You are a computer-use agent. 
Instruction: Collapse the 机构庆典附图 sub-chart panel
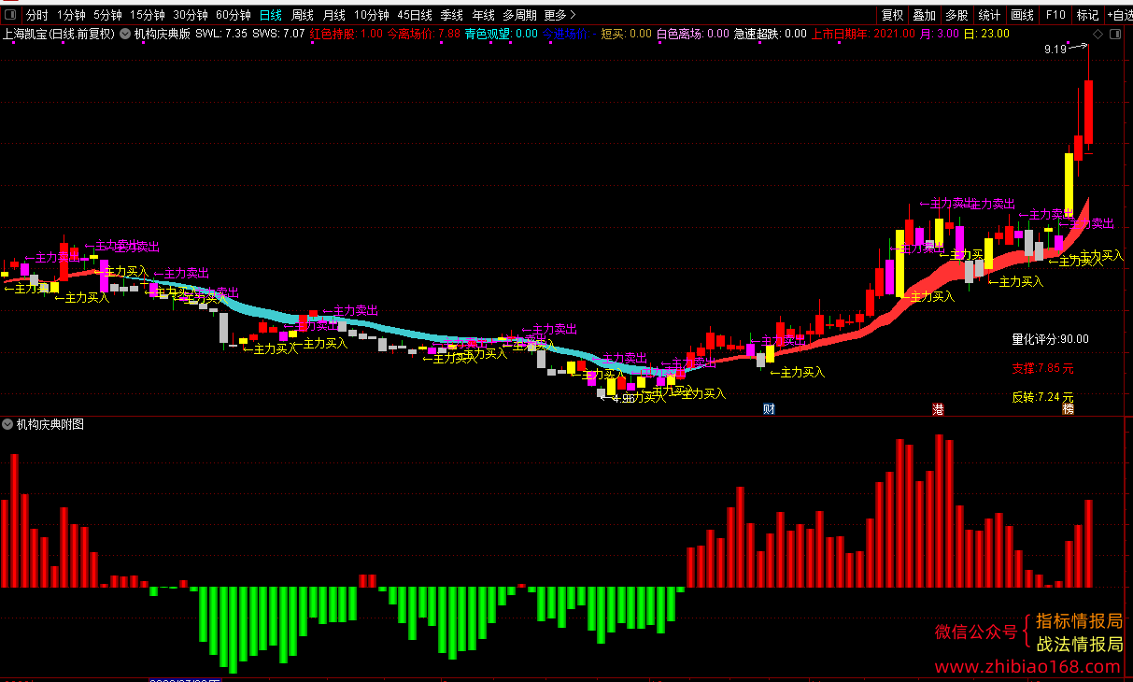(8, 424)
